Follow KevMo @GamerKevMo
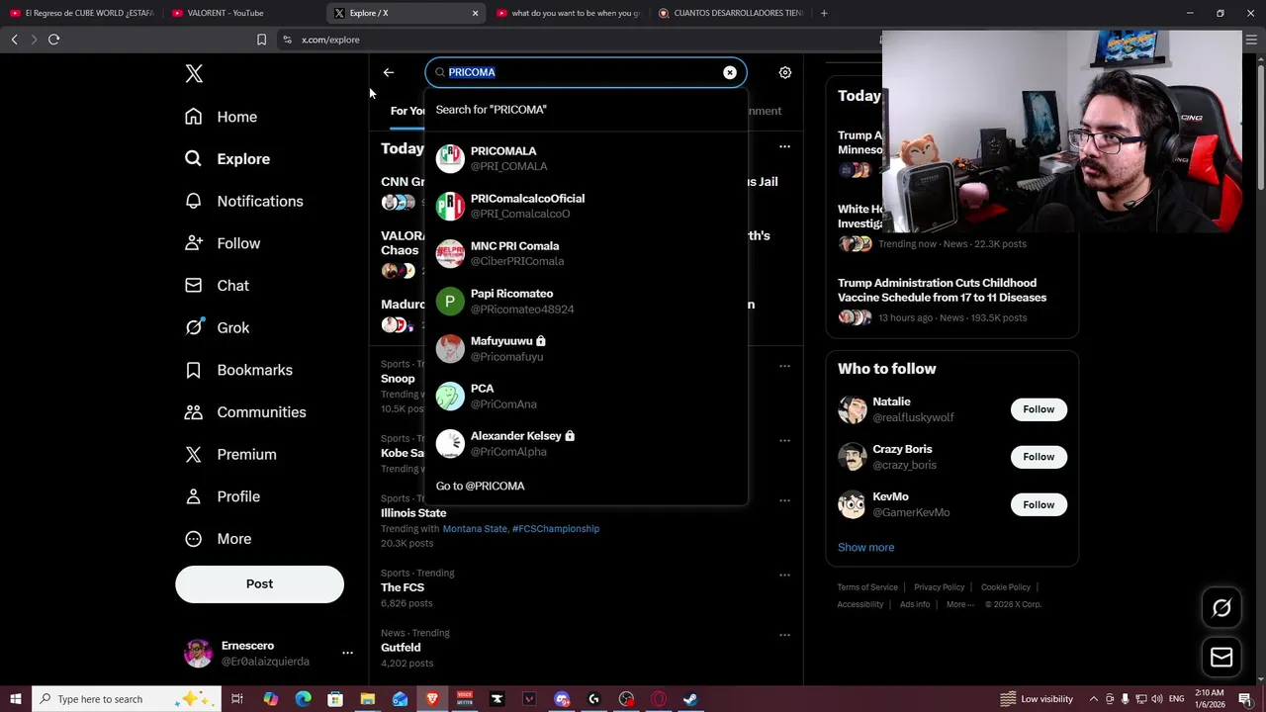This screenshot has width=1266, height=712. [1039, 504]
